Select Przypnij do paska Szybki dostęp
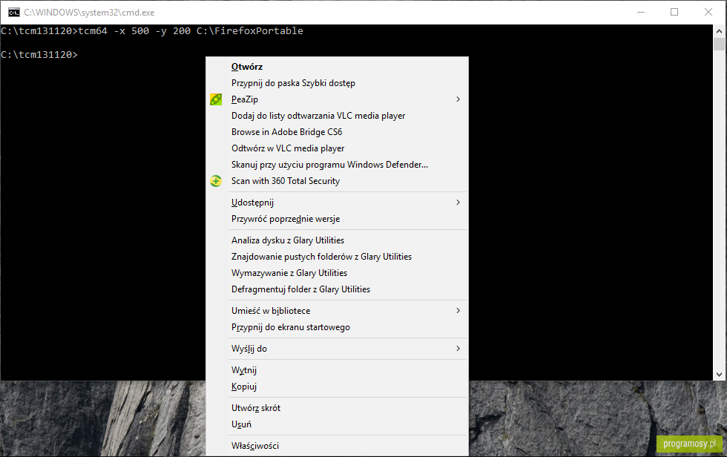 [337, 83]
